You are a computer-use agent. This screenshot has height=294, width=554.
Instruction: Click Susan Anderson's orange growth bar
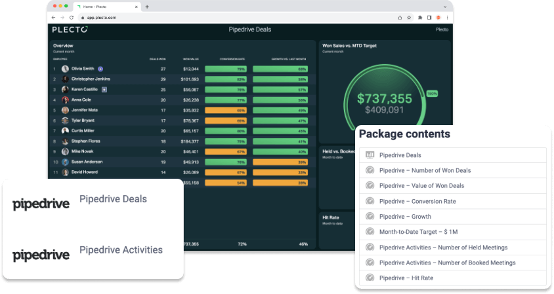point(280,162)
